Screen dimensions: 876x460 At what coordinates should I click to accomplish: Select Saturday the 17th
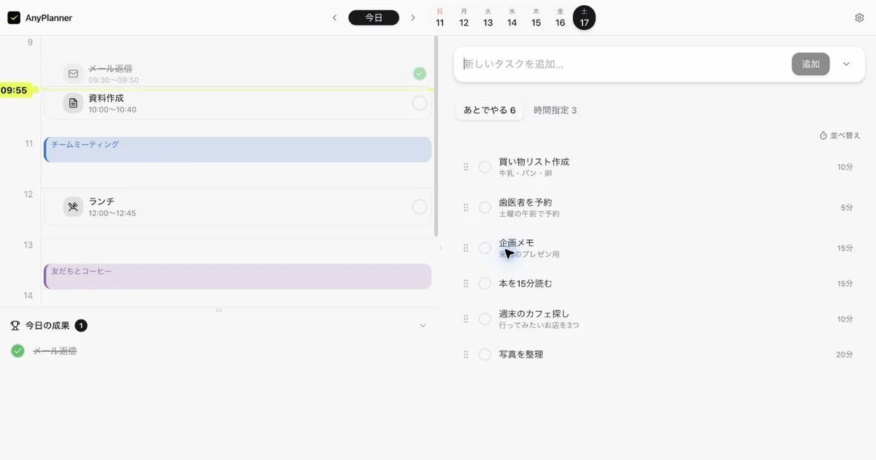pyautogui.click(x=584, y=18)
